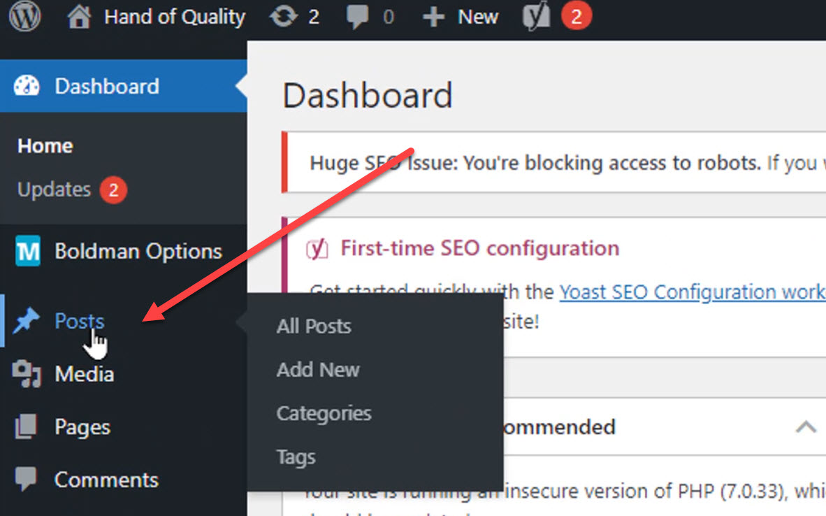Click the plus icon next to New
This screenshot has height=516, width=826.
433,17
